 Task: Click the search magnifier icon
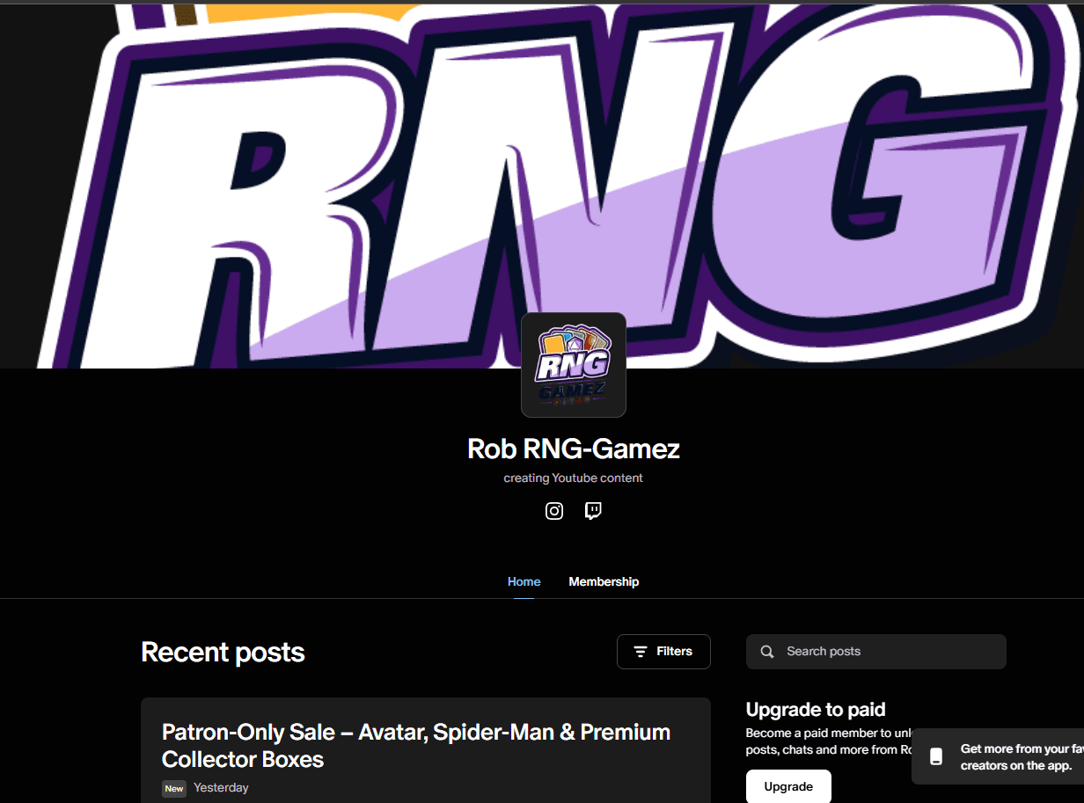767,652
